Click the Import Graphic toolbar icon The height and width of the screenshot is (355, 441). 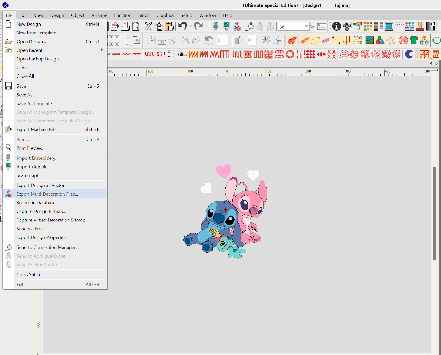click(x=226, y=26)
